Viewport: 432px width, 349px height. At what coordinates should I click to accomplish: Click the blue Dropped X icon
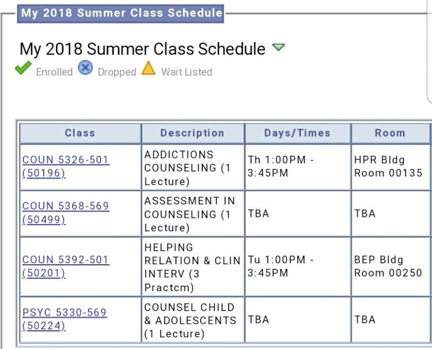tap(85, 68)
